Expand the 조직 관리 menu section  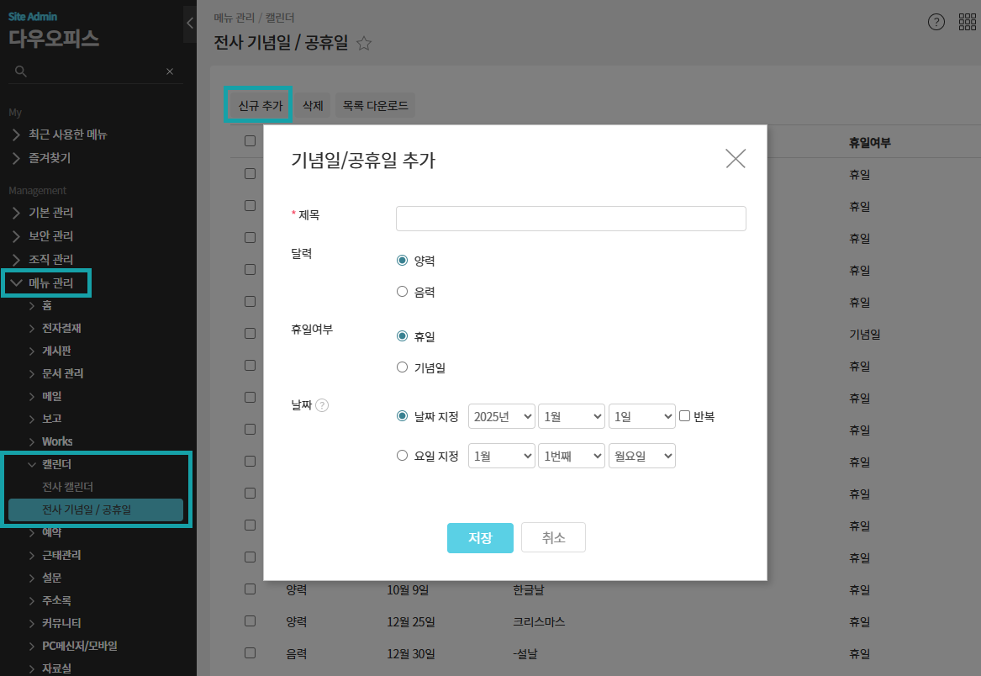tap(50, 260)
